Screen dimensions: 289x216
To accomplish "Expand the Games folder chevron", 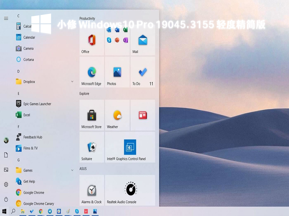I will (x=72, y=170).
